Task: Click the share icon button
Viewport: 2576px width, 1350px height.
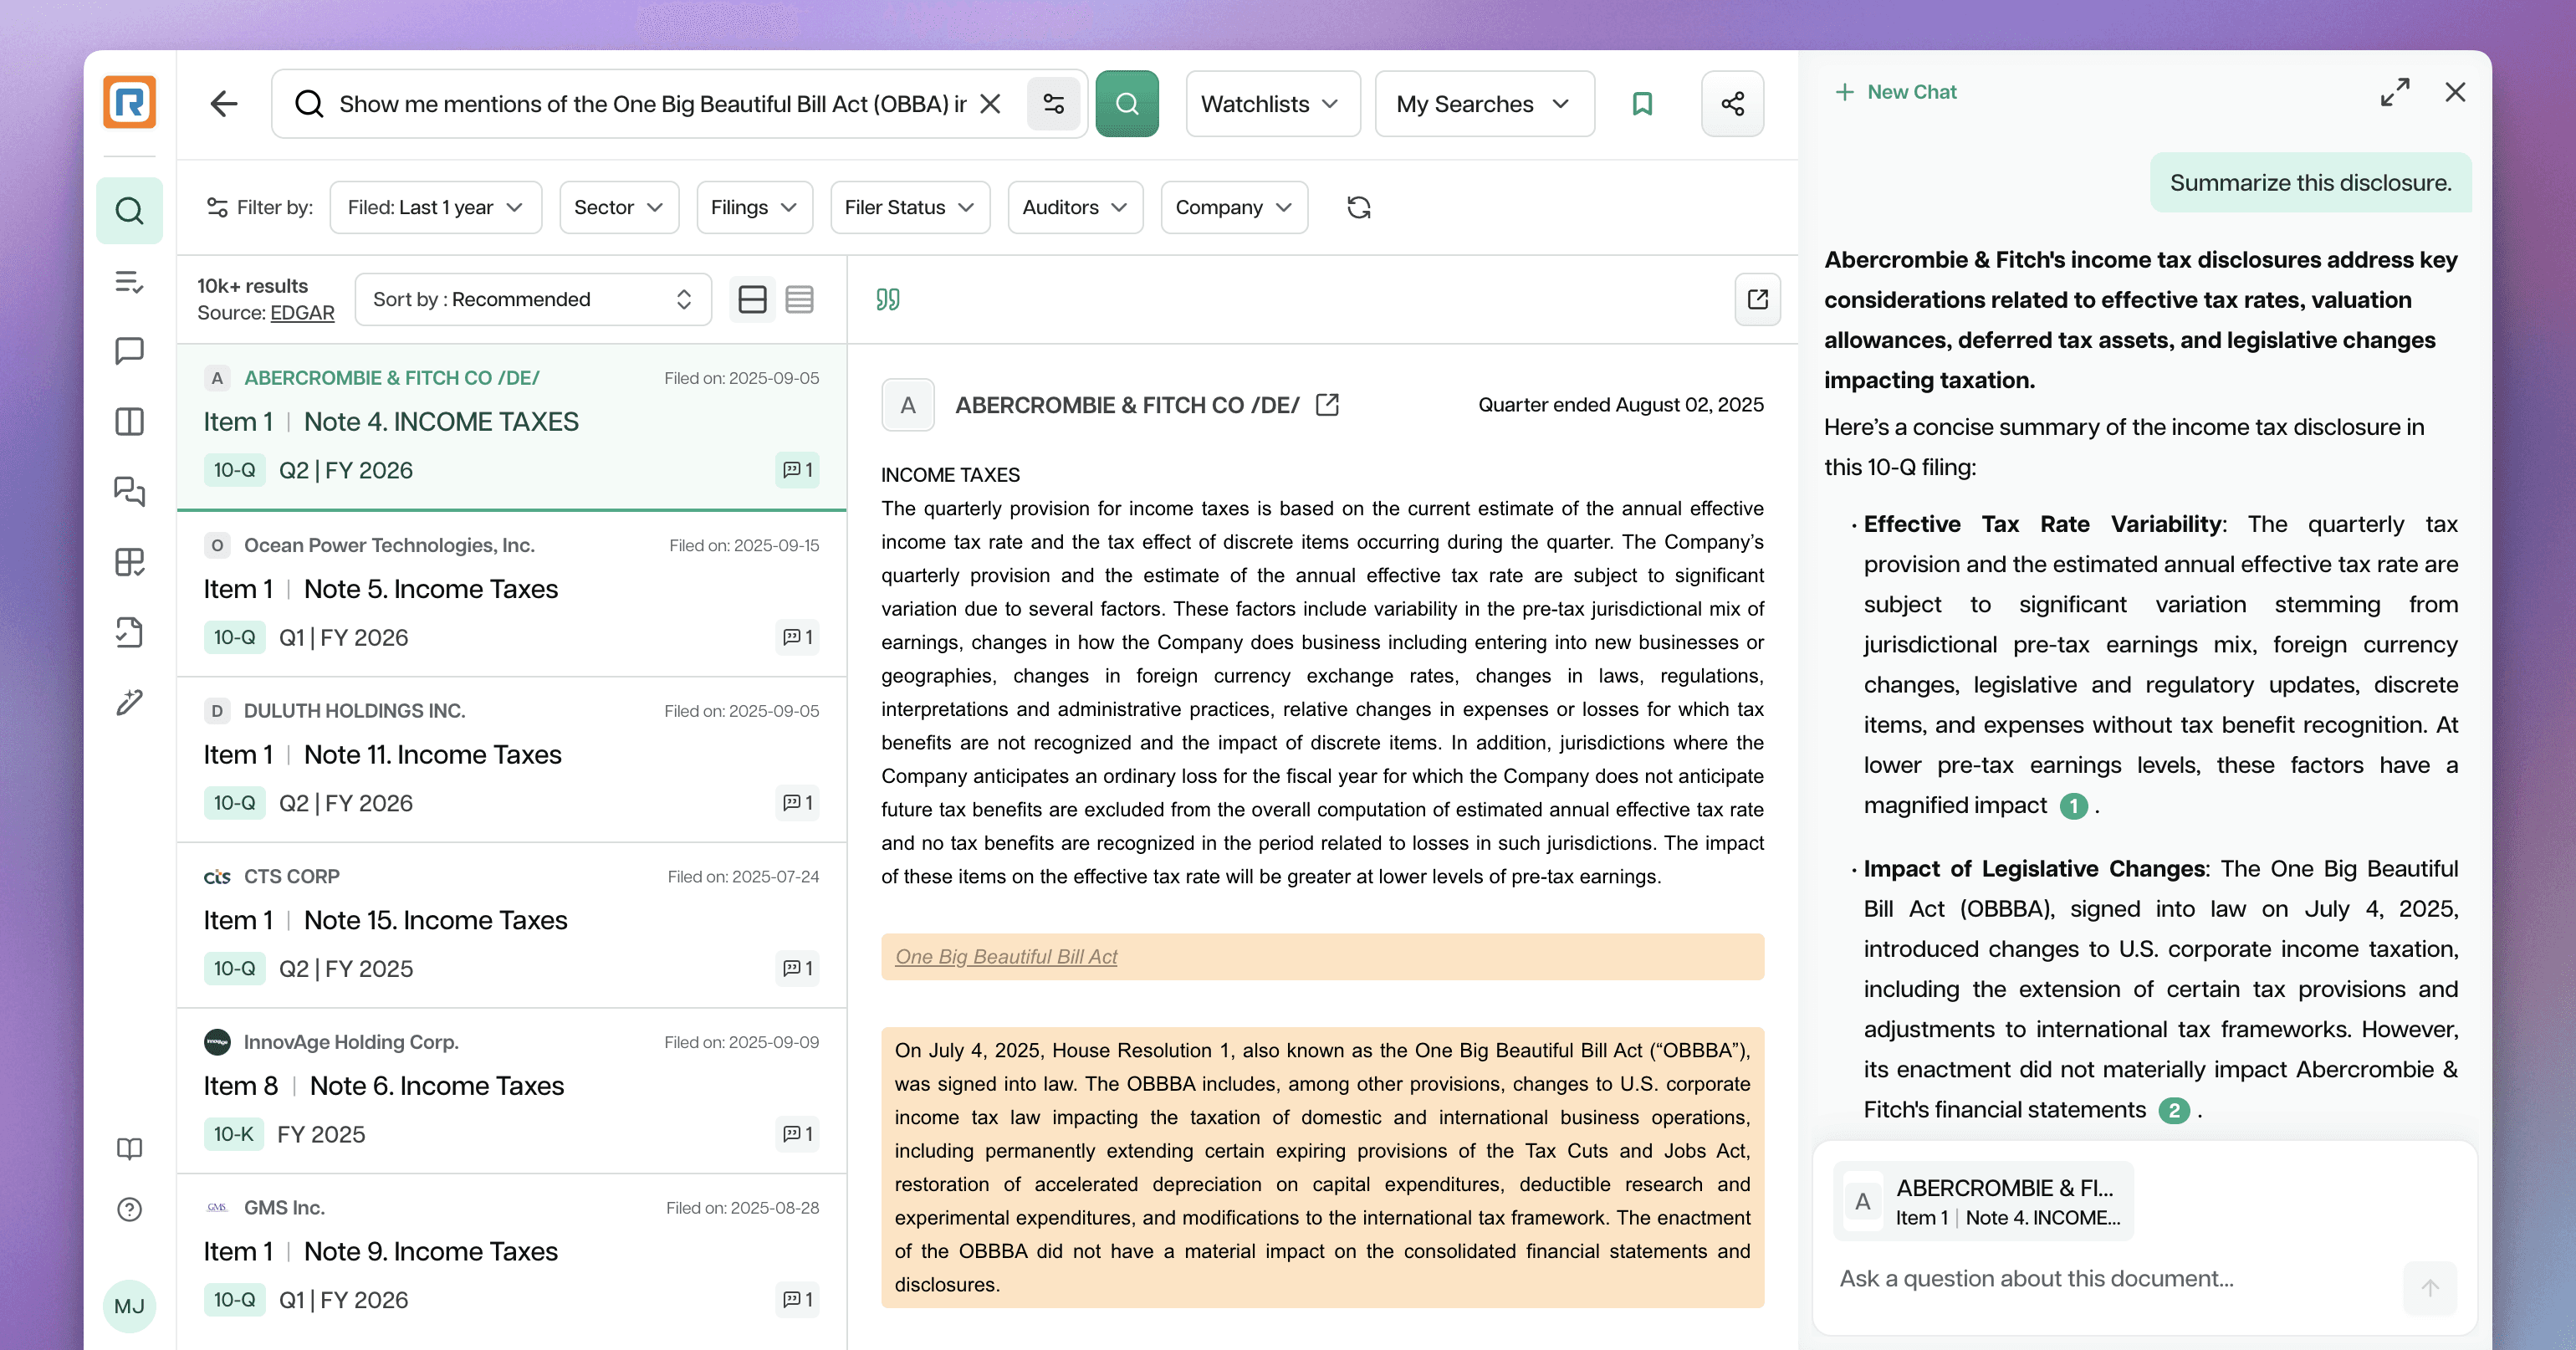Action: tap(1732, 104)
